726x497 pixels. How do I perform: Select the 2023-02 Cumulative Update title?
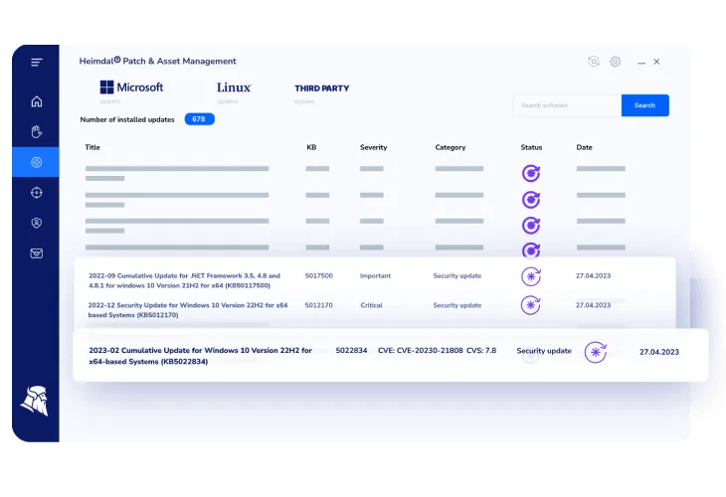(x=200, y=356)
